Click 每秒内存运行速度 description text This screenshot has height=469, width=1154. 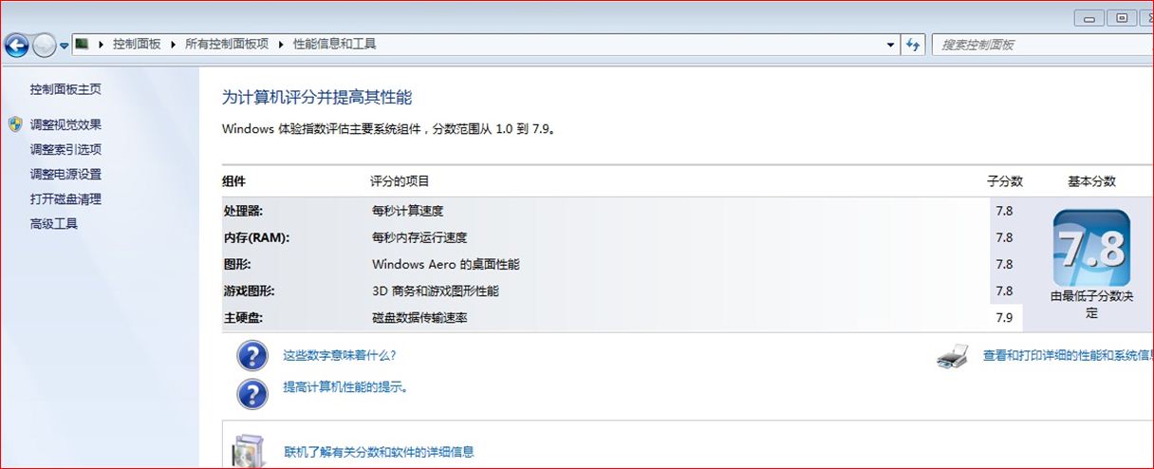pyautogui.click(x=419, y=237)
